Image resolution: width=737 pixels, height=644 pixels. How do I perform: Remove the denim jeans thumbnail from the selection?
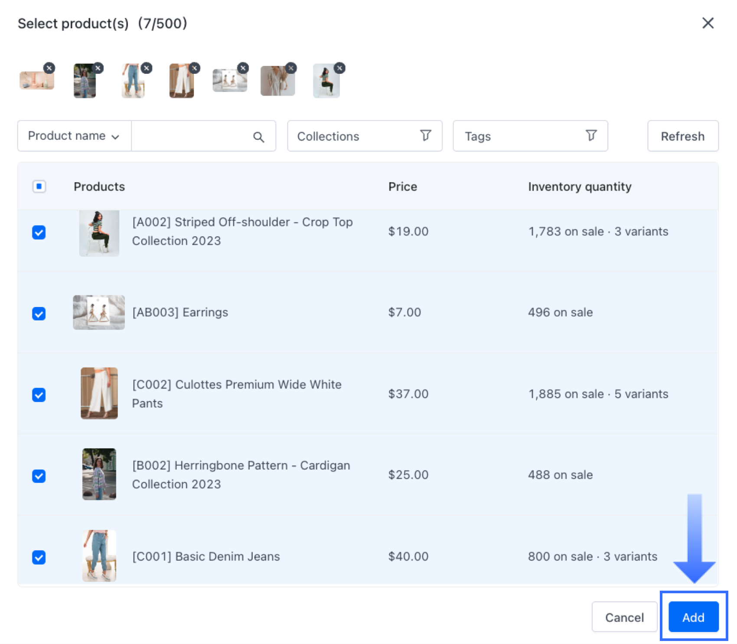tap(147, 68)
